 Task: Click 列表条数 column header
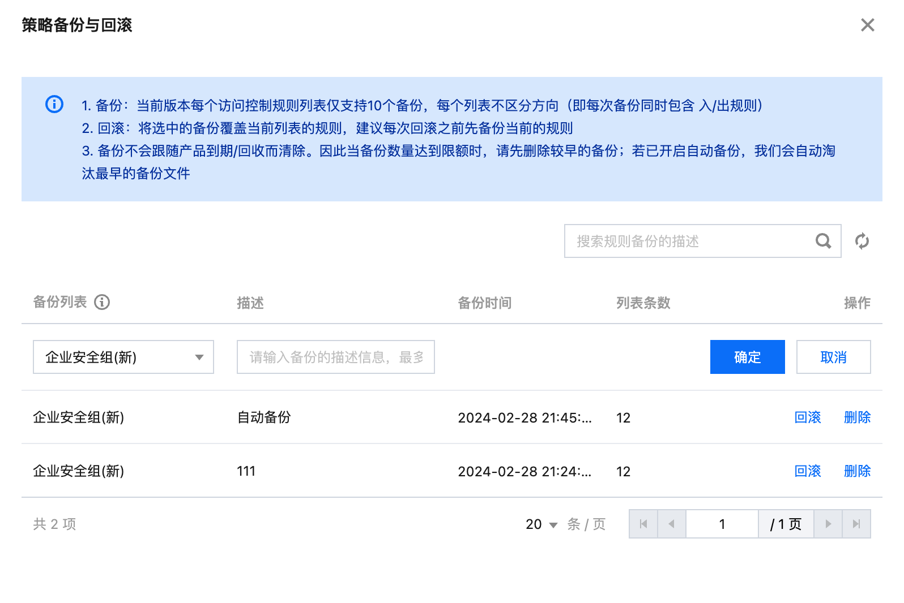coord(643,303)
